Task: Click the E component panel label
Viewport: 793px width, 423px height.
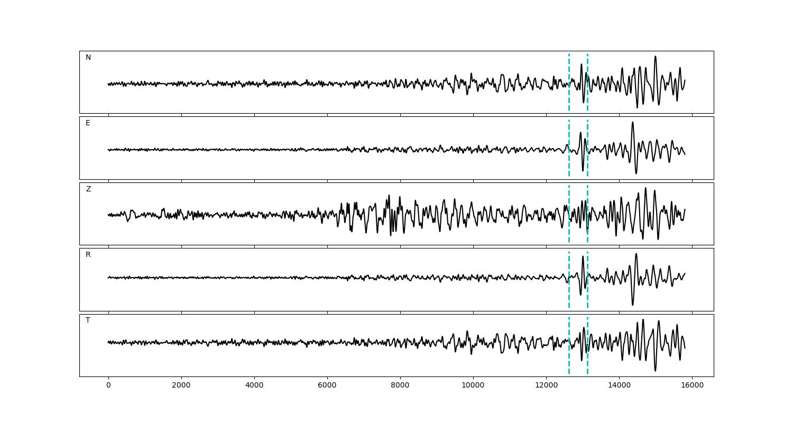Action: 88,123
